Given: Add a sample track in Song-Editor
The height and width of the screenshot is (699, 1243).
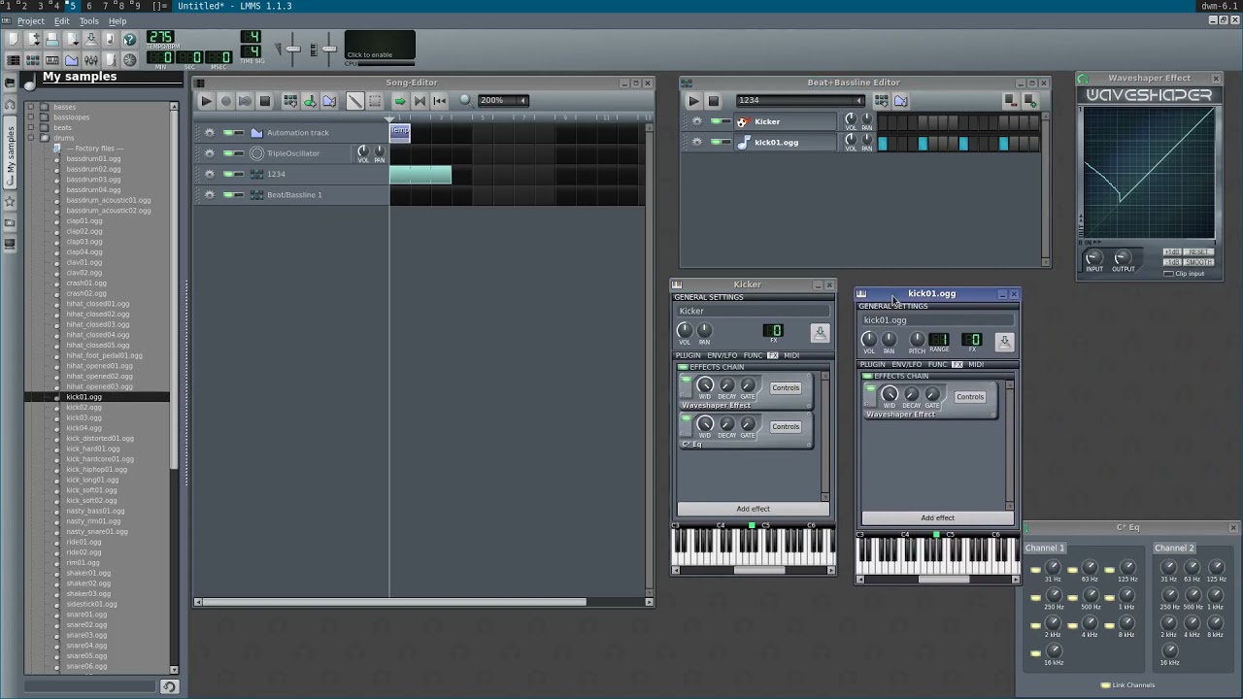Looking at the screenshot, I should point(310,100).
